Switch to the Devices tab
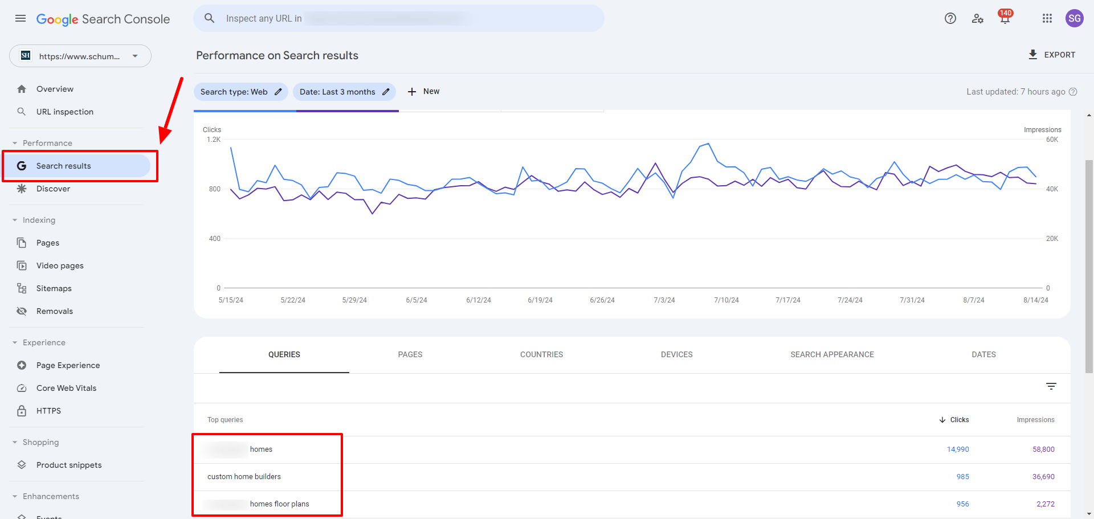The height and width of the screenshot is (519, 1094). click(x=677, y=354)
